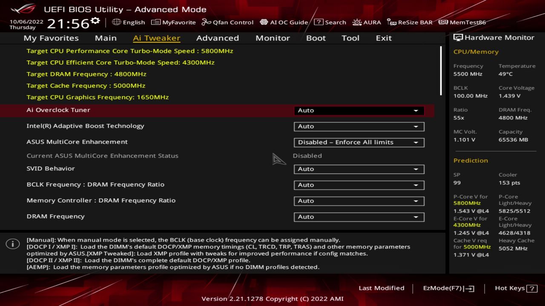Go to the Advanced tab
Screen dimensions: 545x306
click(218, 38)
